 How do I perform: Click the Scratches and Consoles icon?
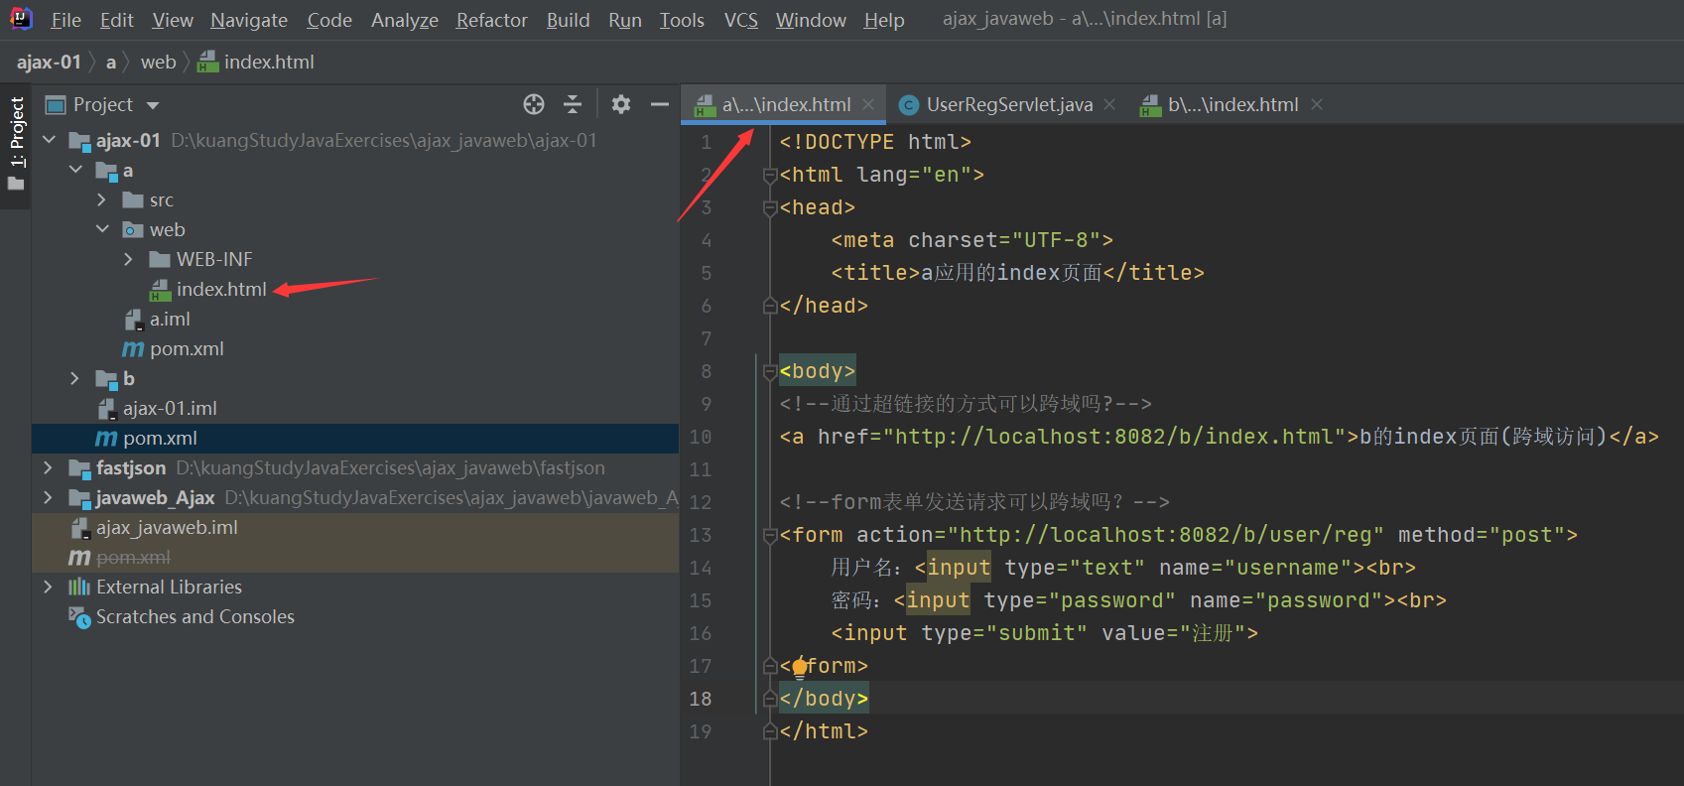pyautogui.click(x=79, y=616)
